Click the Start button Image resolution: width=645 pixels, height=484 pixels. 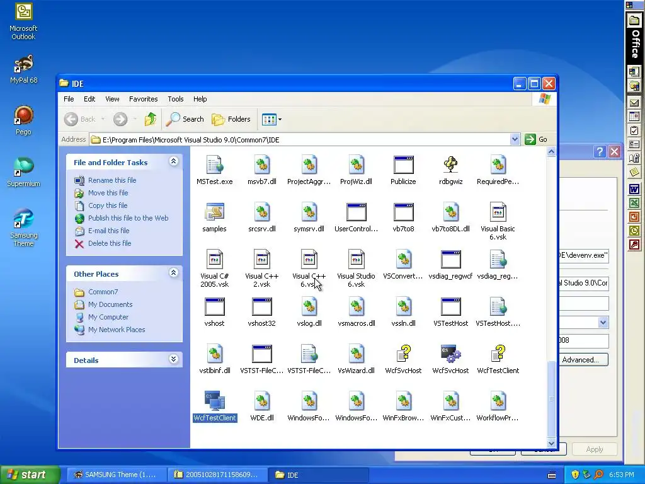pos(29,475)
